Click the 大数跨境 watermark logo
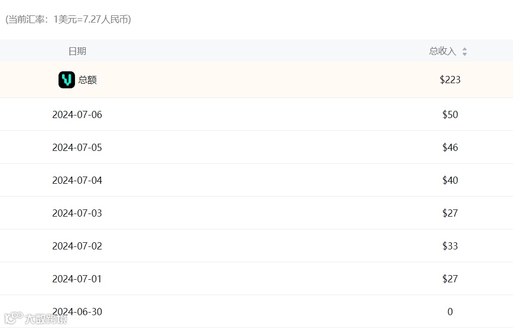This screenshot has width=513, height=328. click(35, 319)
